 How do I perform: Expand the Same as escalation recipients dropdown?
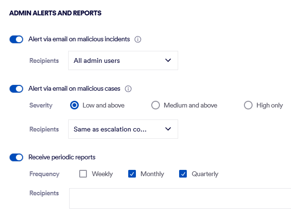123,129
